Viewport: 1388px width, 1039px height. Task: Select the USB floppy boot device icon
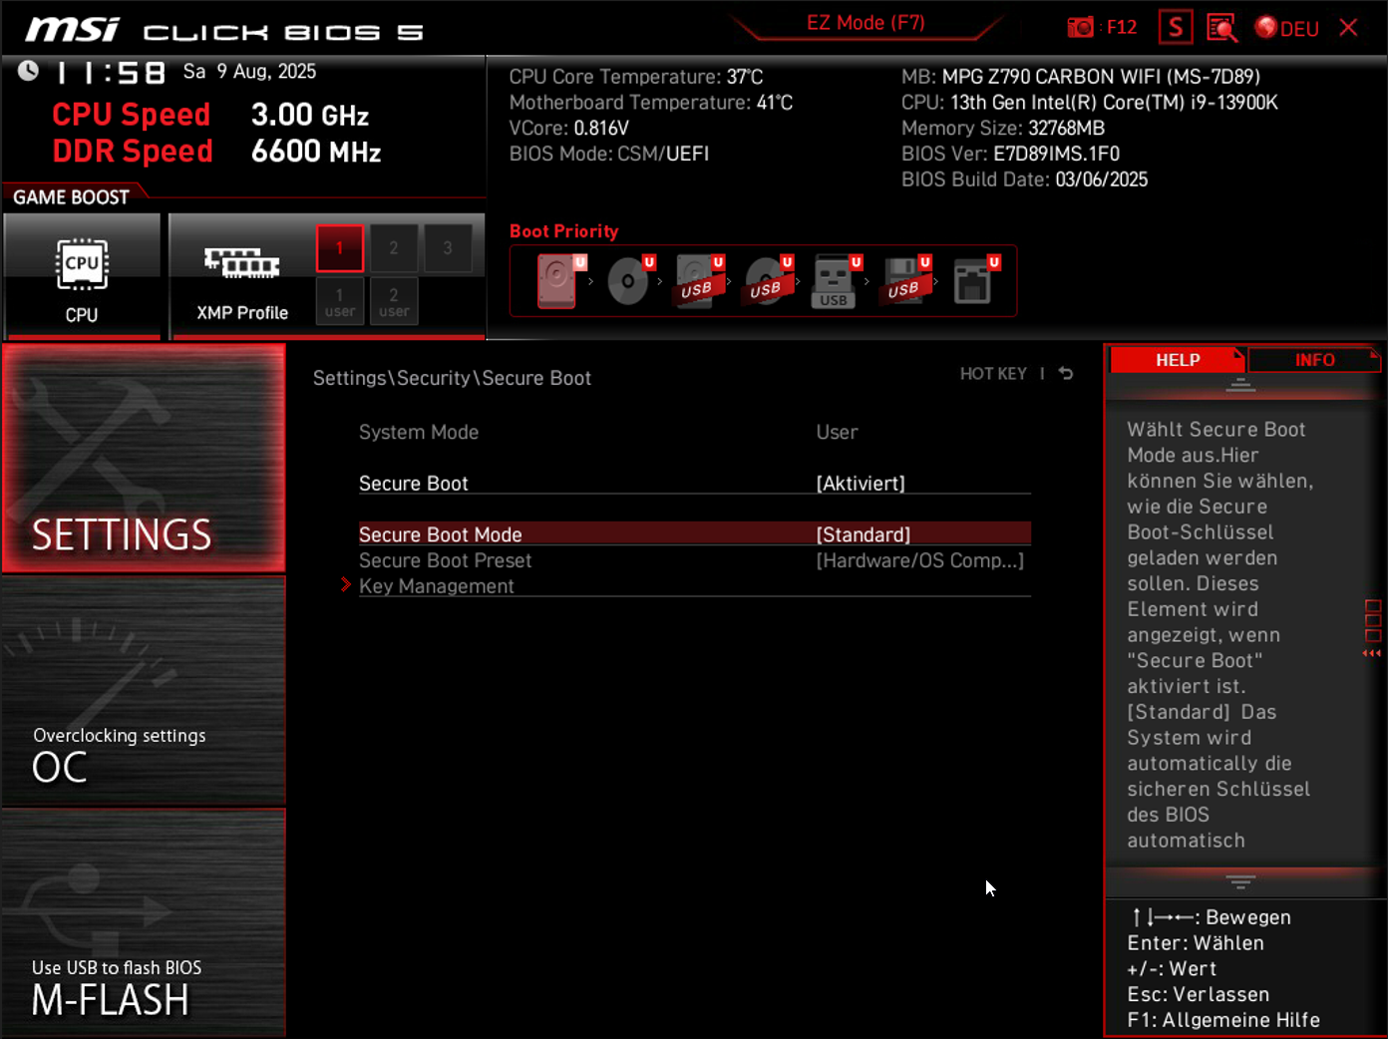coord(905,280)
